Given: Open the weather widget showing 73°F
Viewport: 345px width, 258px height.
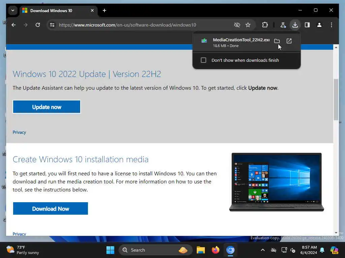Looking at the screenshot, I should click(23, 250).
